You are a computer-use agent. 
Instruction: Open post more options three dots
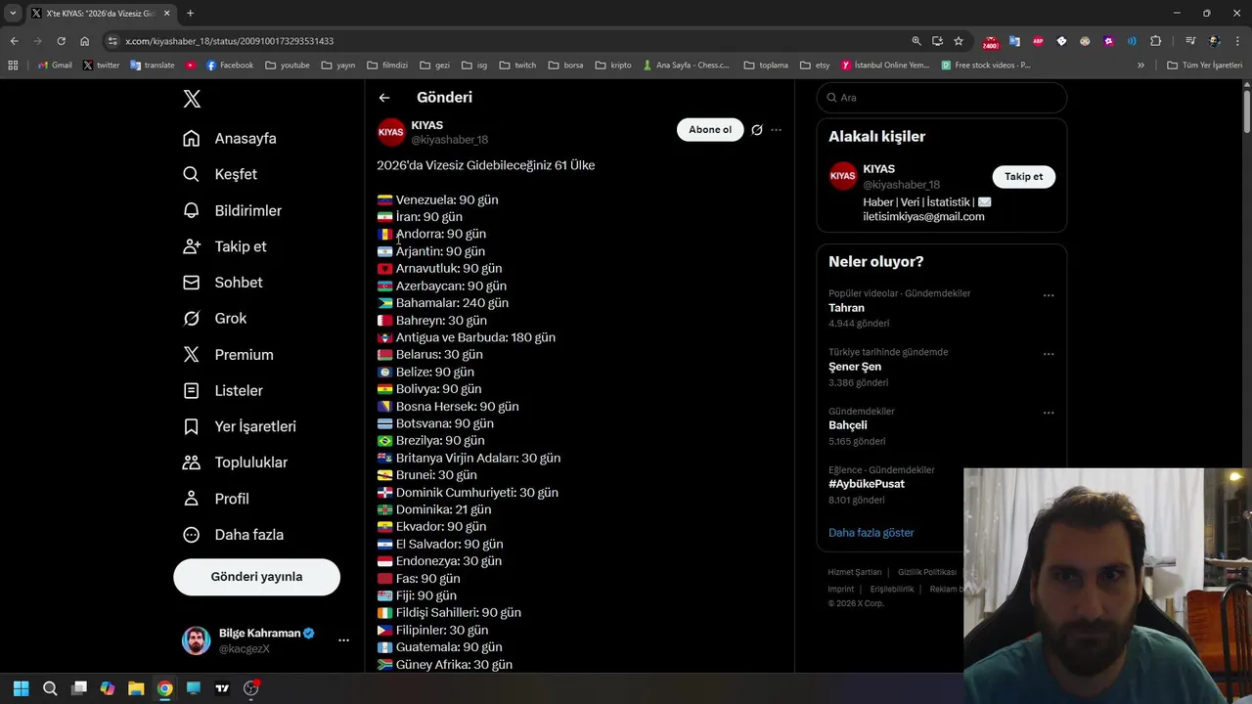pos(777,130)
